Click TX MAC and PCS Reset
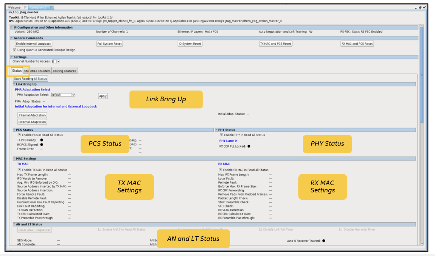The height and width of the screenshot is (256, 435). 276,44
